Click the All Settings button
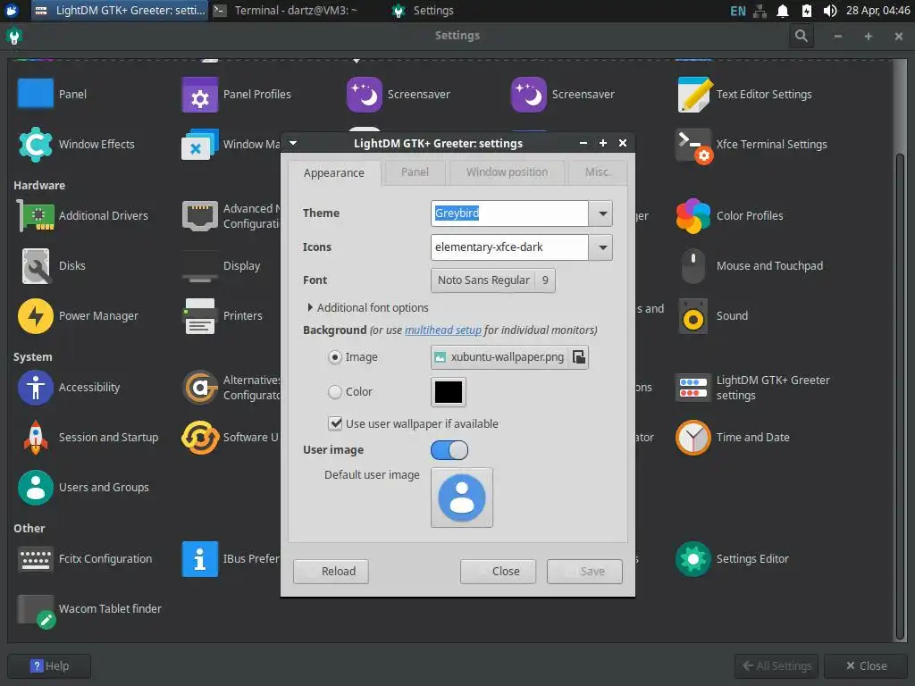Image resolution: width=915 pixels, height=686 pixels. (776, 666)
